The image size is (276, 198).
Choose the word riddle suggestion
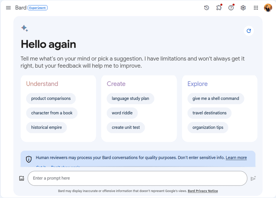122,113
